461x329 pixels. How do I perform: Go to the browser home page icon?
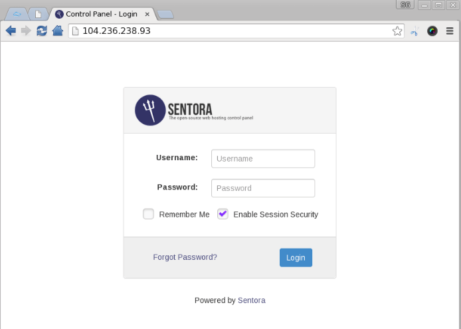click(58, 31)
